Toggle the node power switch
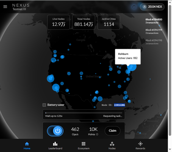Screen dimensions: 172x152 click(55, 131)
